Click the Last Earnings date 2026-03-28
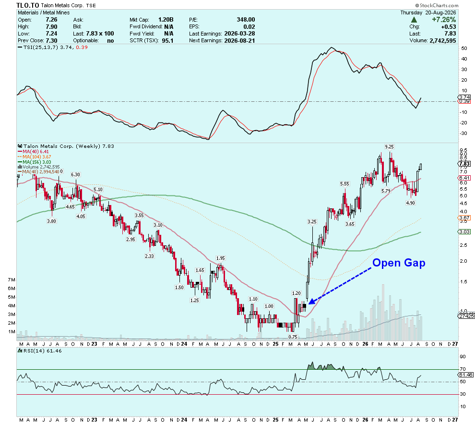Screen dimensions: 475x424 pyautogui.click(x=239, y=34)
